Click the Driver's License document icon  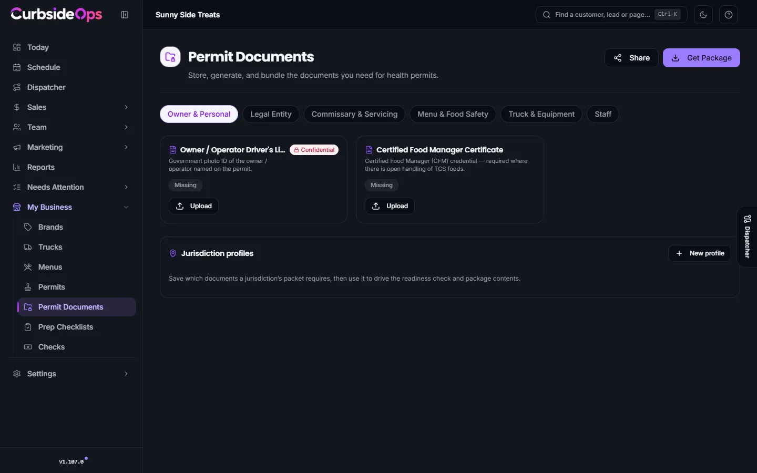[172, 150]
